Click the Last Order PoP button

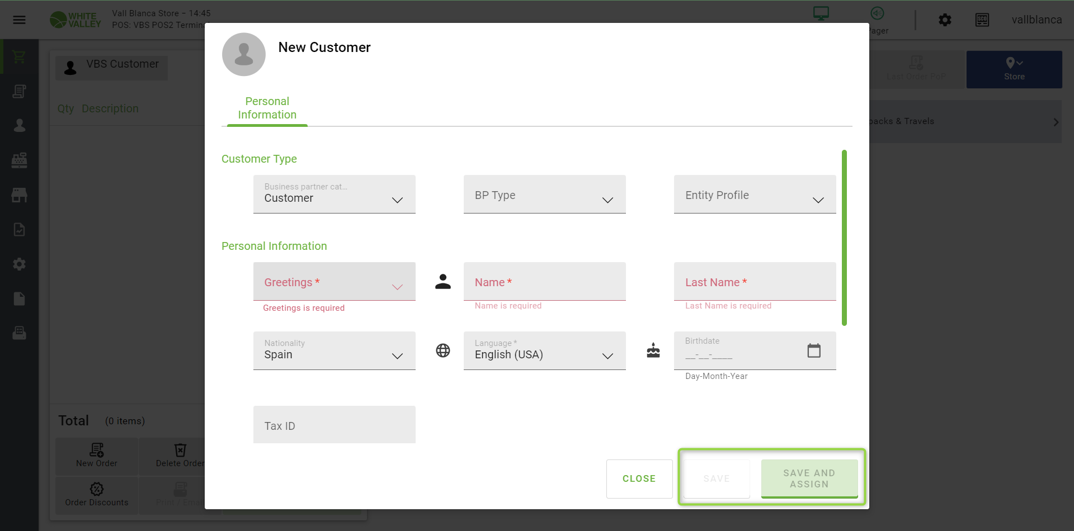[916, 69]
